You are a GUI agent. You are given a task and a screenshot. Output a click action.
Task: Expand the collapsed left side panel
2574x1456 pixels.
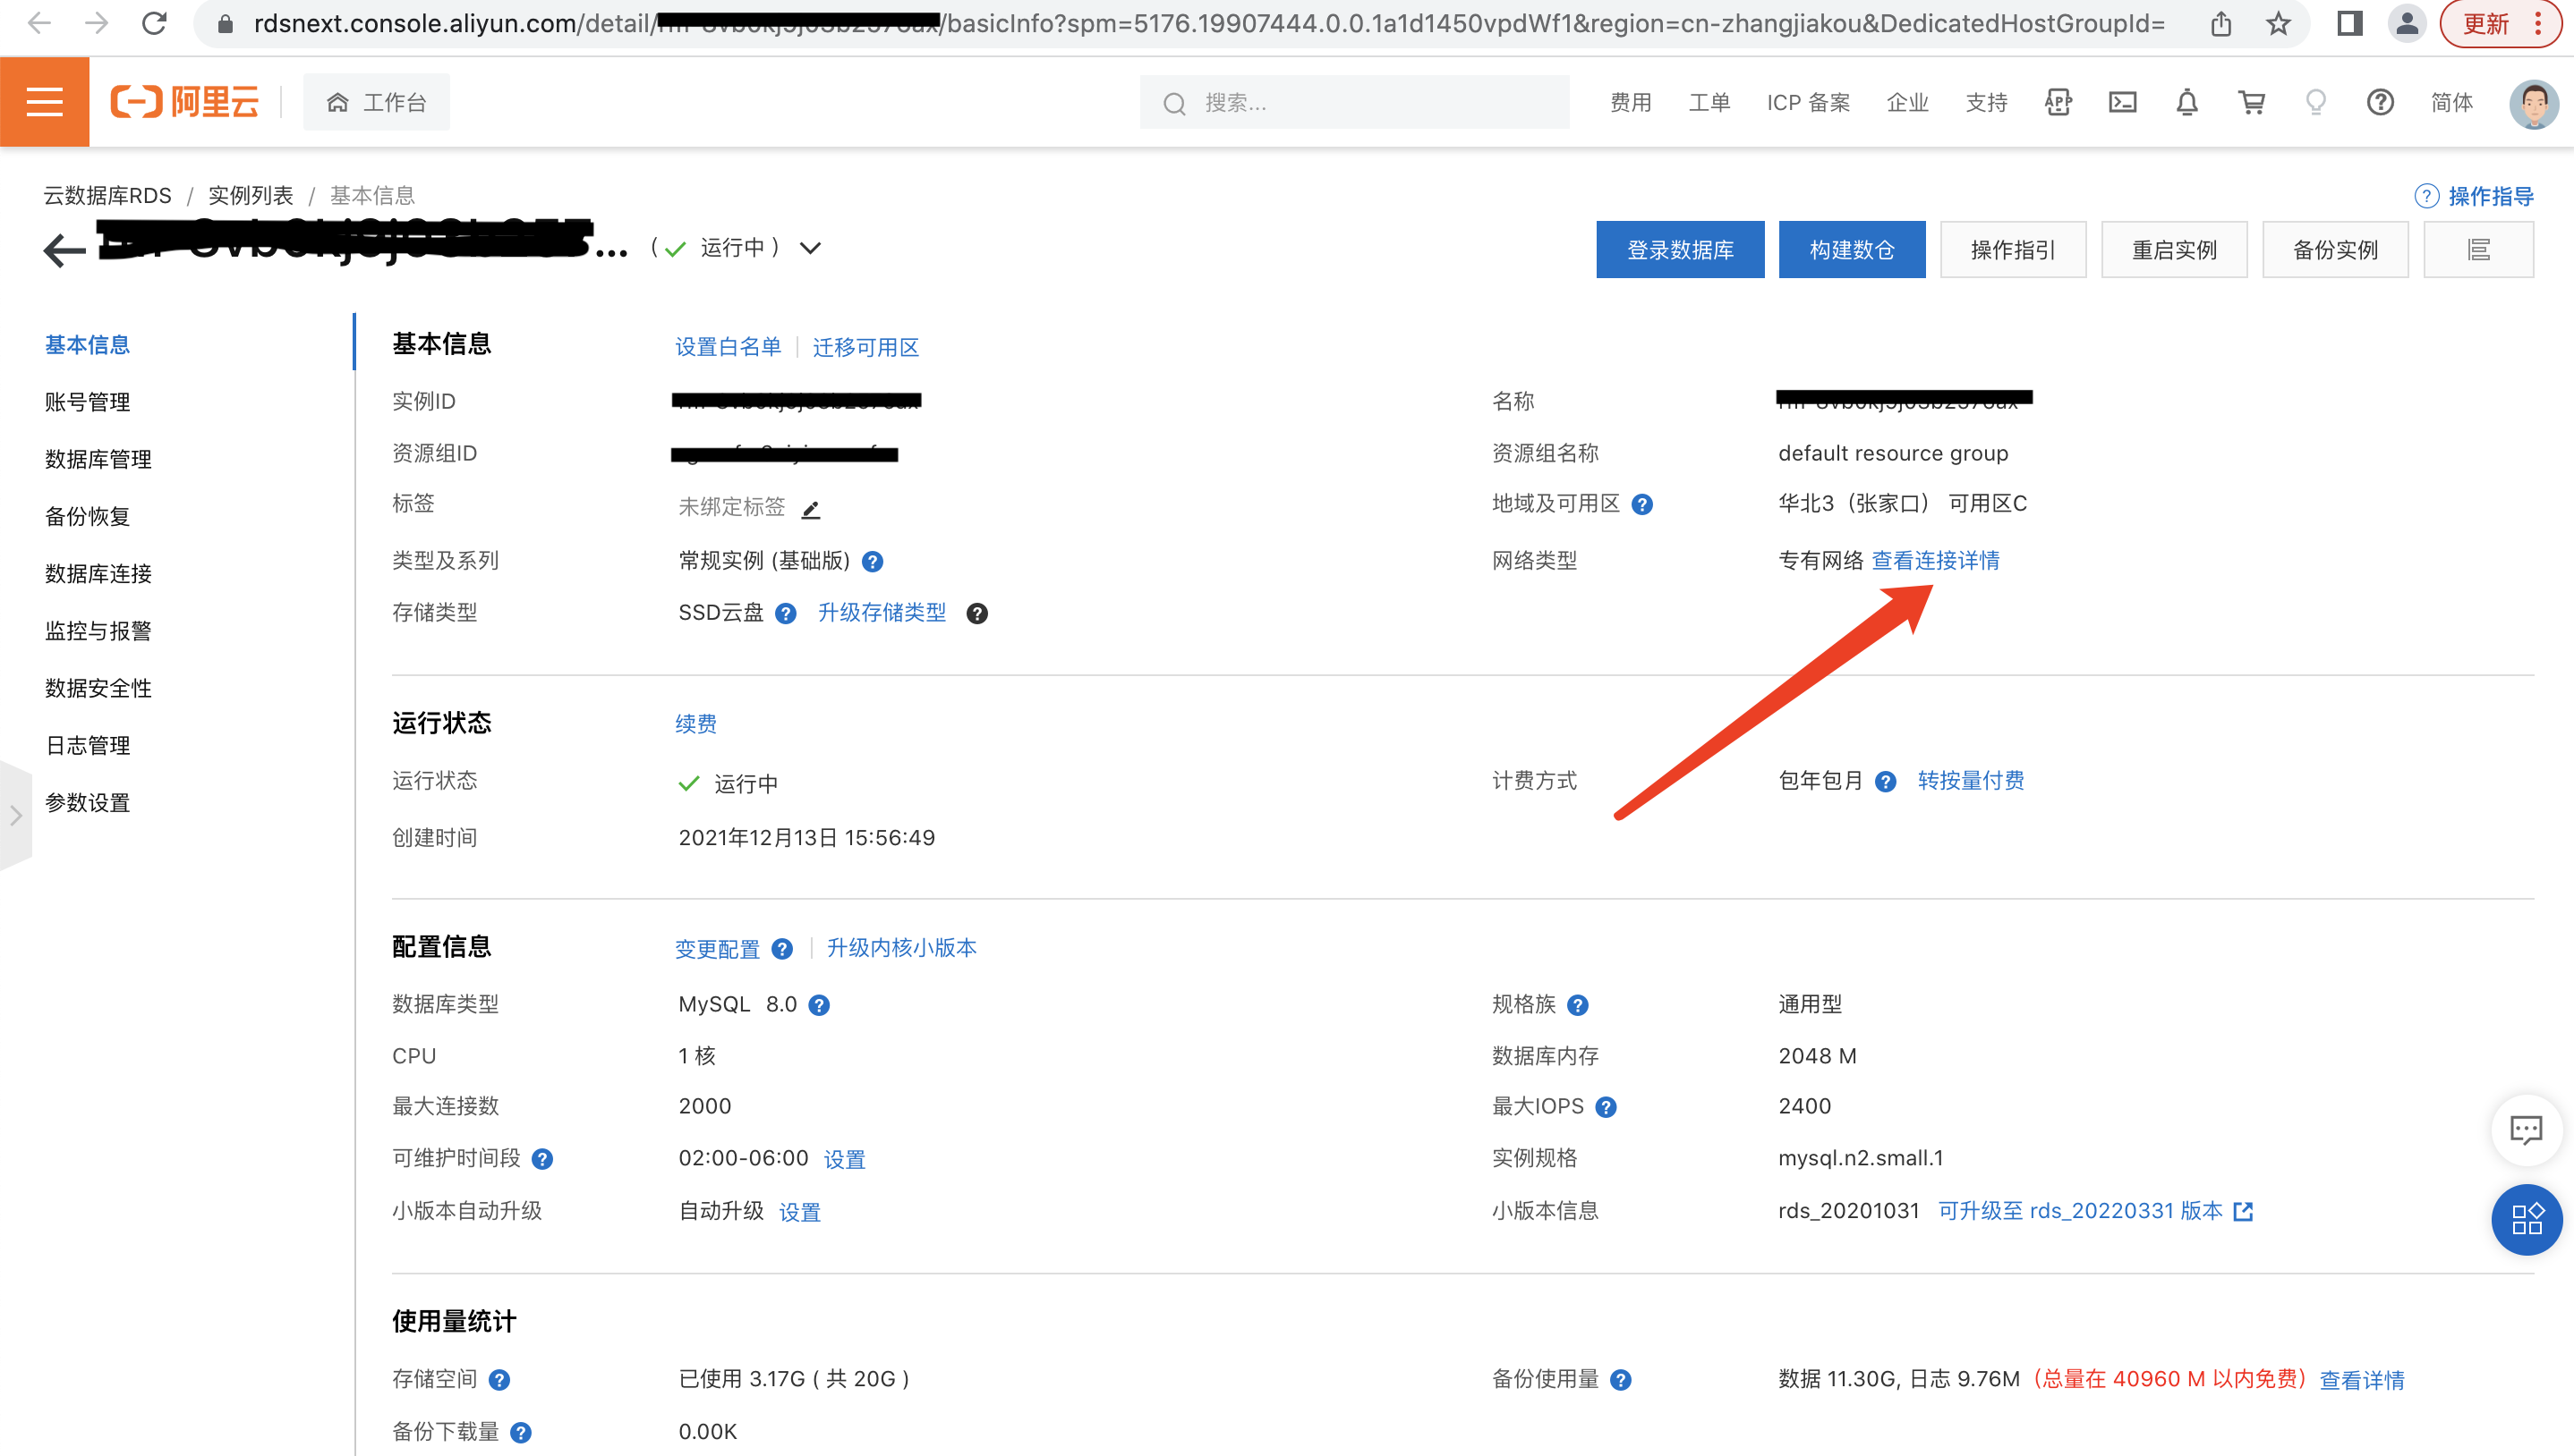15,815
